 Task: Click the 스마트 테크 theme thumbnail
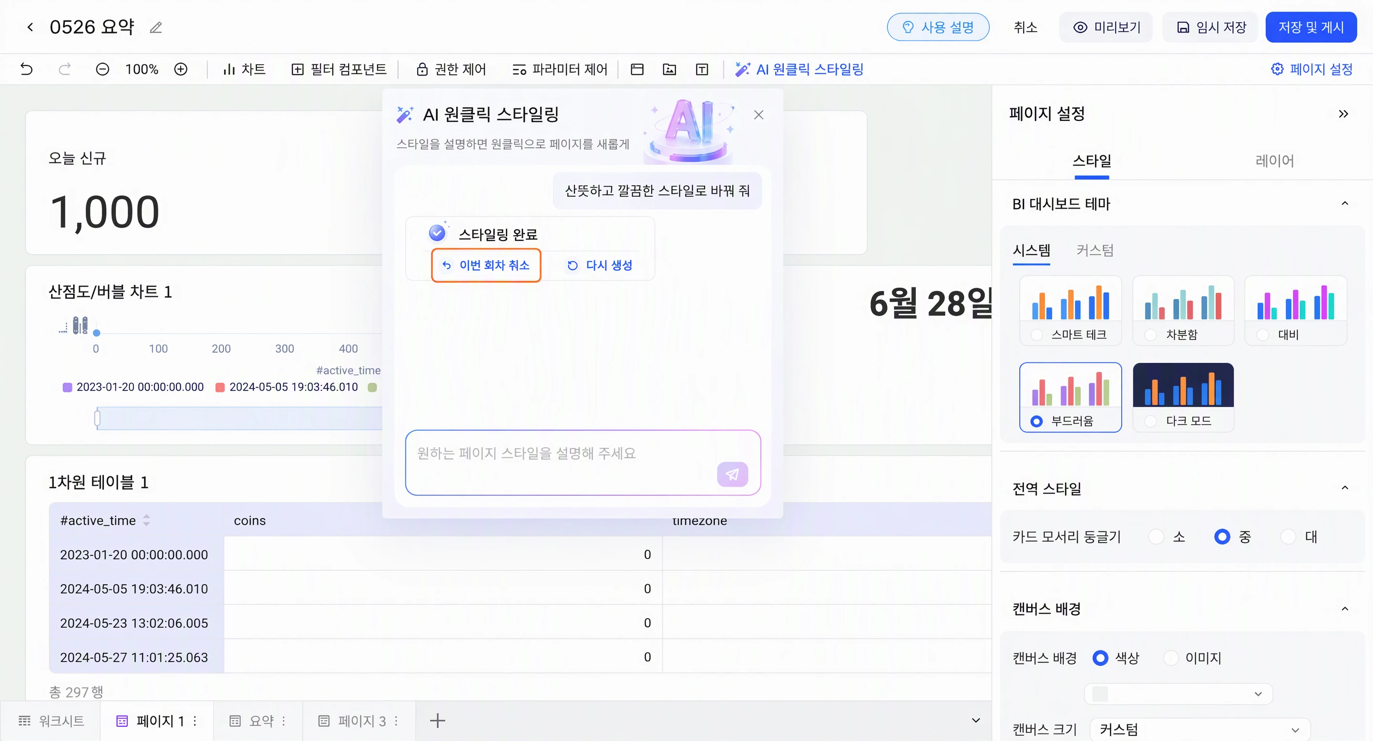coord(1070,298)
